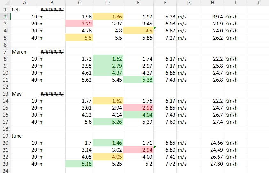Select the ######### cell in March row
The height and width of the screenshot is (173, 269).
tap(52, 52)
